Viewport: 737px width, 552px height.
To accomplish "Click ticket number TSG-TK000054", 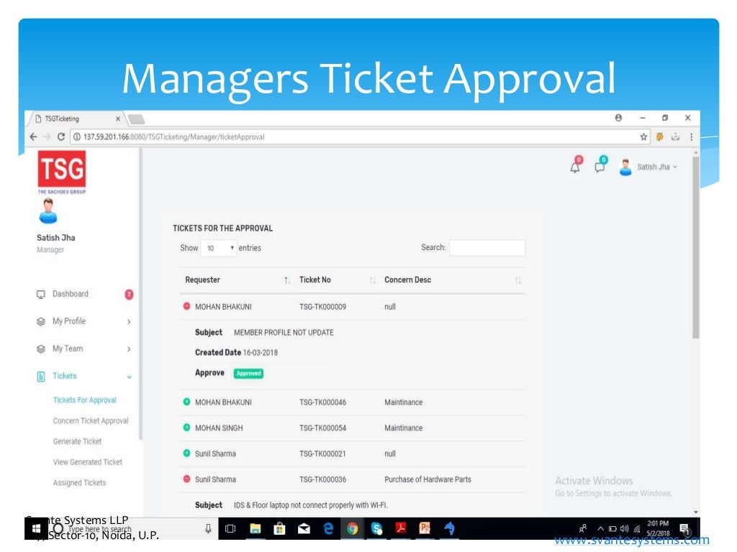I will coord(322,428).
